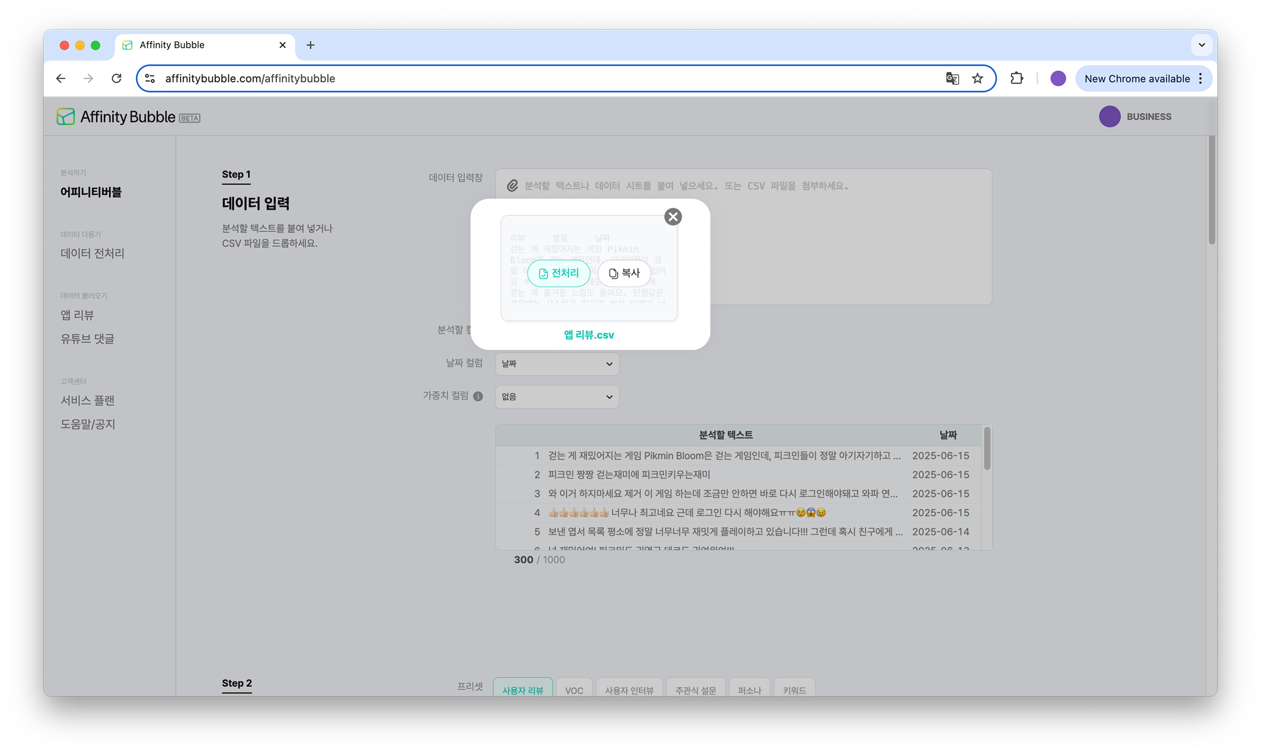Click the Affinity Bubble logo icon
1261x754 pixels.
66,117
